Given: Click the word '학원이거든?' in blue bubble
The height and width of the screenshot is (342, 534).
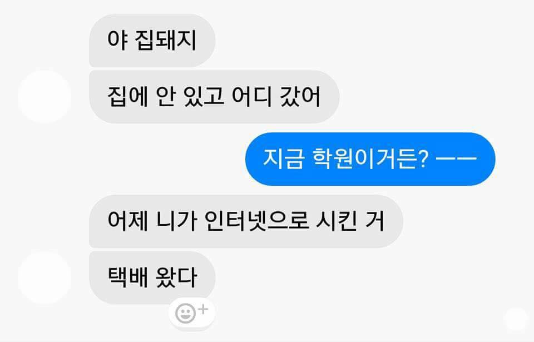Looking at the screenshot, I should point(370,159).
